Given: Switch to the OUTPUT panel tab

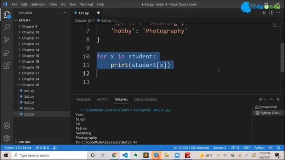Looking at the screenshot, I should click(102, 100).
